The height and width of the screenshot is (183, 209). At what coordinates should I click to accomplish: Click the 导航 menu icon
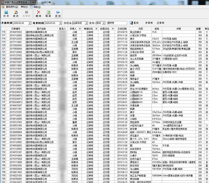(x=31, y=7)
